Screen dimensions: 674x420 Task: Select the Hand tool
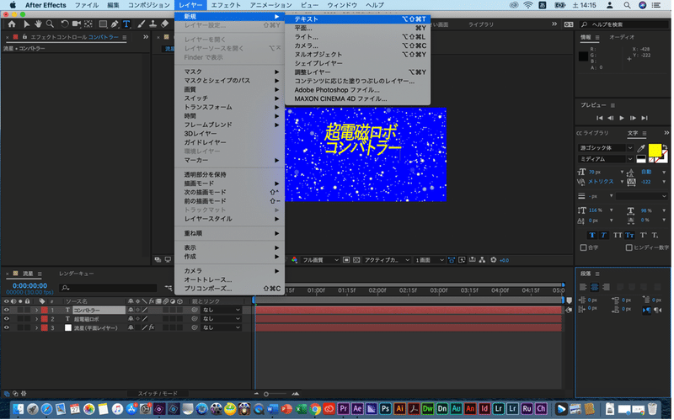click(x=38, y=24)
